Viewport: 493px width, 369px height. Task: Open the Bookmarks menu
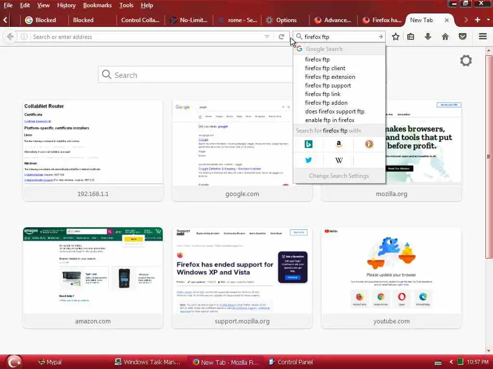click(97, 5)
